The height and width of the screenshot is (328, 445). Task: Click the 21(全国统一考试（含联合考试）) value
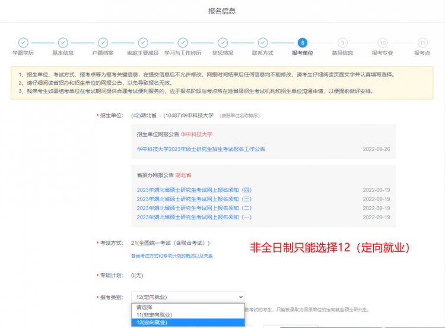pyautogui.click(x=170, y=243)
